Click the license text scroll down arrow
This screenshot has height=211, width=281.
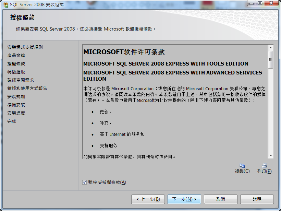coord(271,156)
